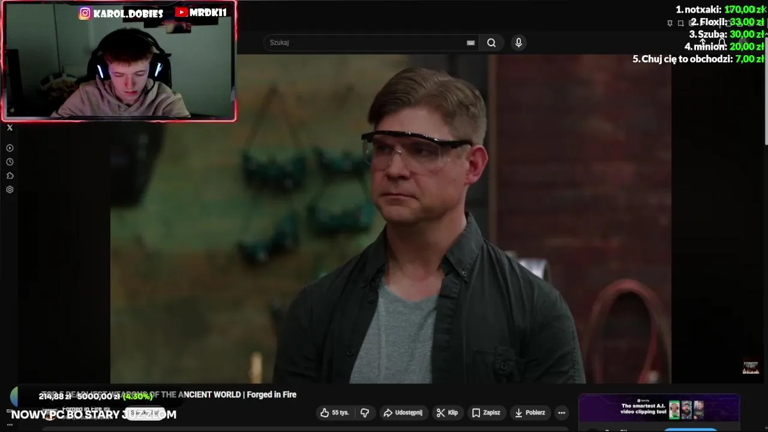The height and width of the screenshot is (432, 768).
Task: Download video via Pobierz button
Action: (530, 413)
